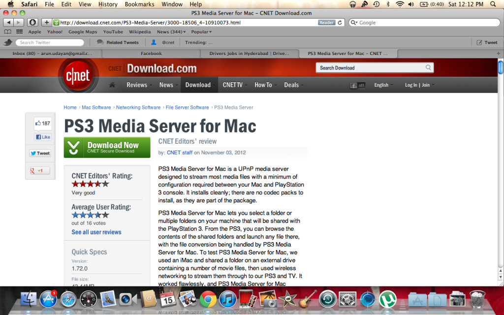Open the Deals nav dropdown
Screen dimensions: 504x315
[x=293, y=85]
